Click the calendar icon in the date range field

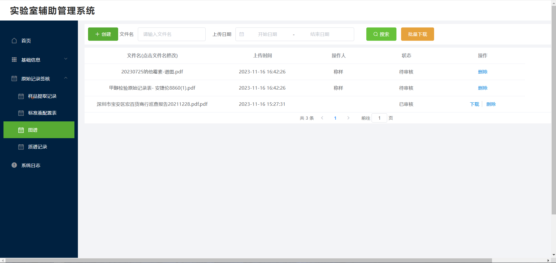pos(242,34)
